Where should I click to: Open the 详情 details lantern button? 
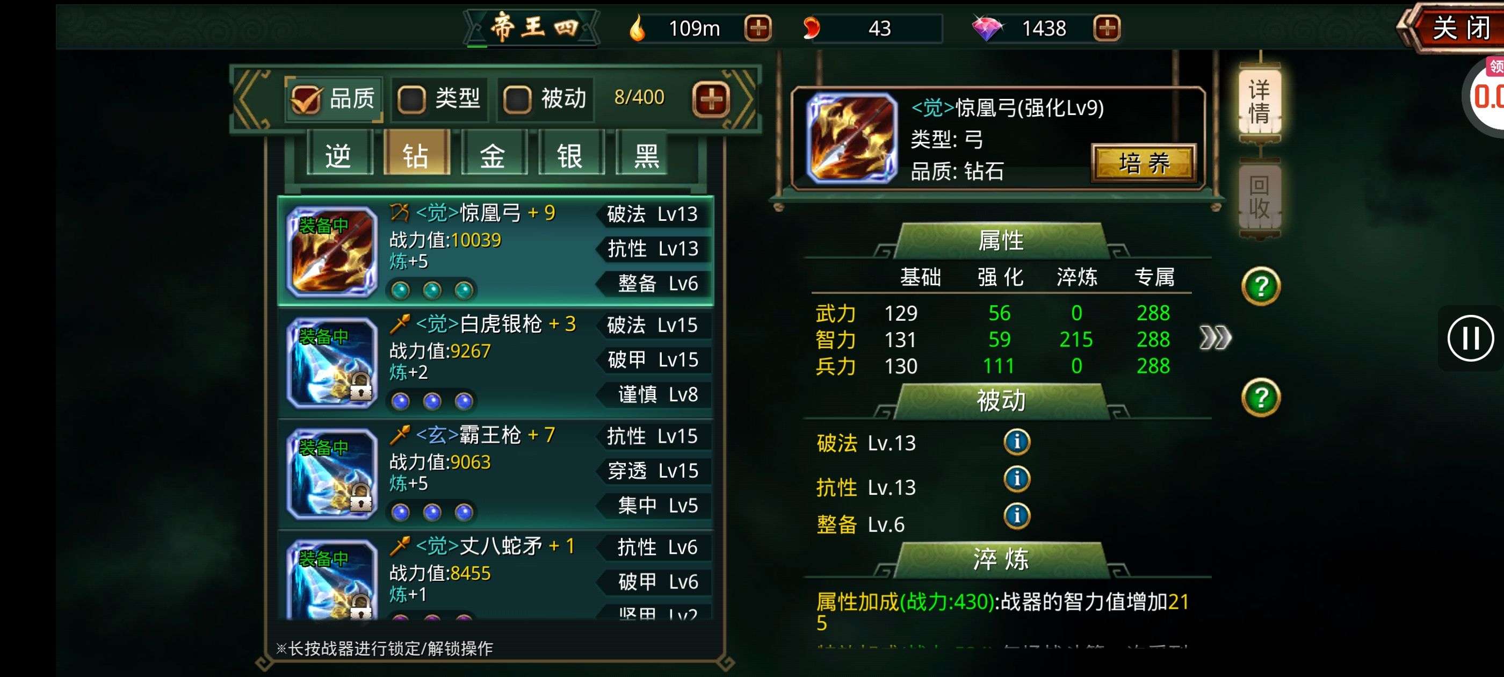pos(1260,102)
